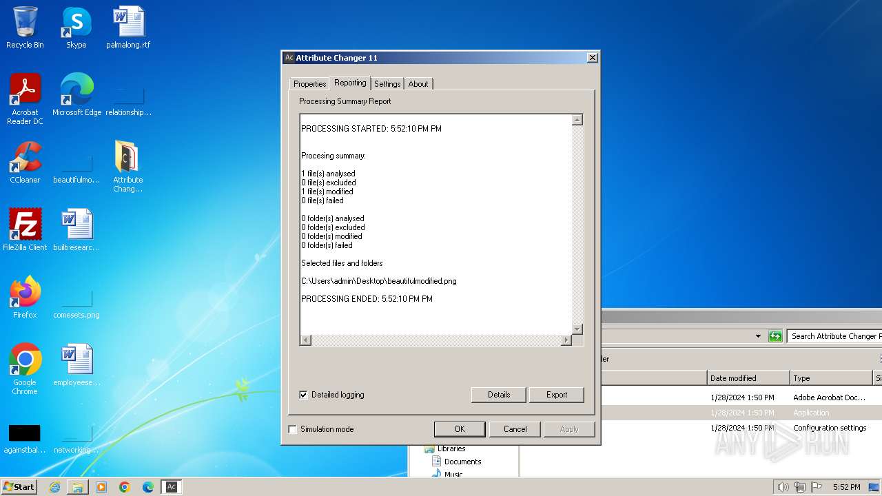Image resolution: width=882 pixels, height=496 pixels.
Task: Sort by Type column in Explorer
Action: point(831,378)
